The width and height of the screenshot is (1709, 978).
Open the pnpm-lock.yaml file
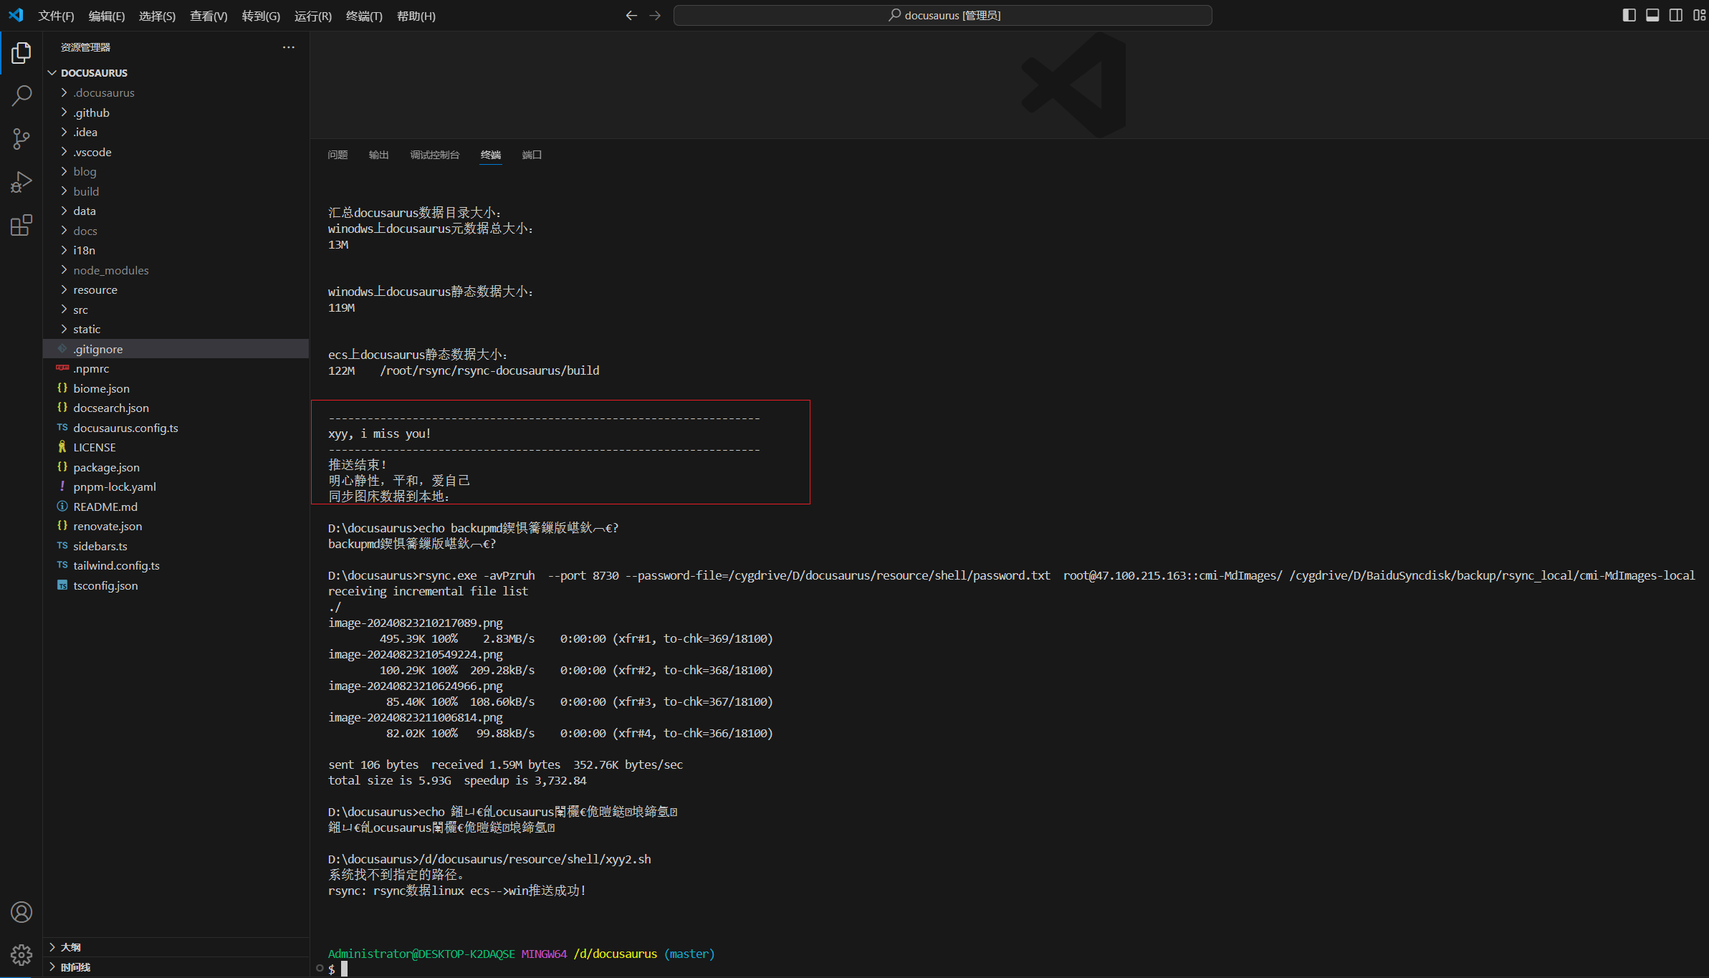coord(176,486)
